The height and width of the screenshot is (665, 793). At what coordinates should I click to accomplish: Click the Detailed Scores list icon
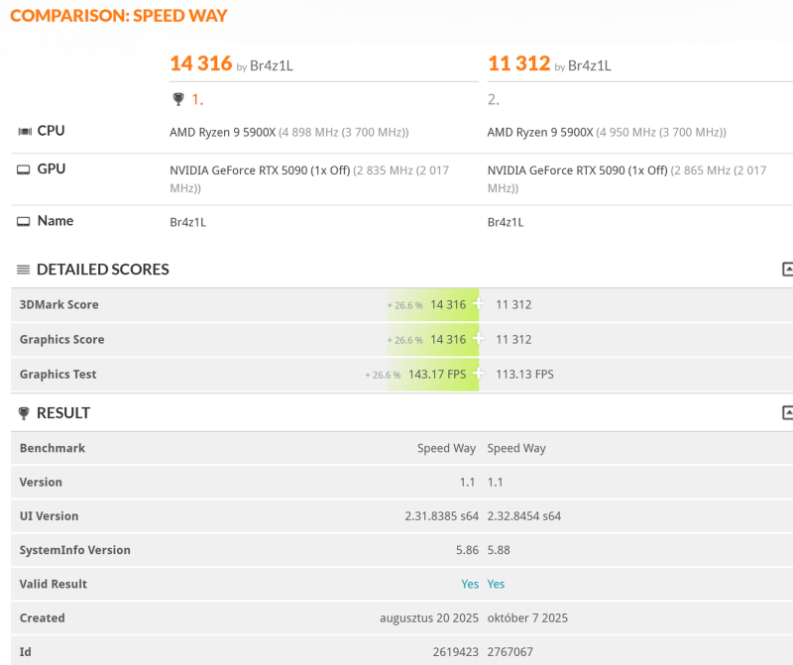24,270
